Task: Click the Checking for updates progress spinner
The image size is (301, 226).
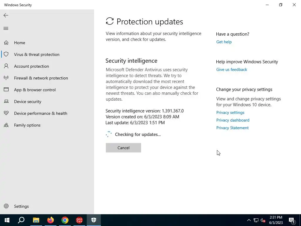Action: coord(109,134)
